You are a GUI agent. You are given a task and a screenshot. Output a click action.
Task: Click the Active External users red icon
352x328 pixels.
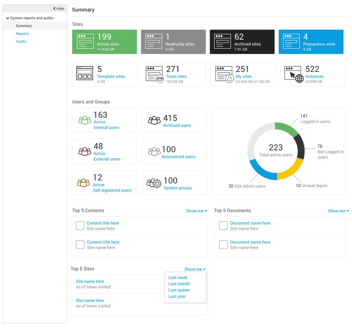tap(85, 151)
